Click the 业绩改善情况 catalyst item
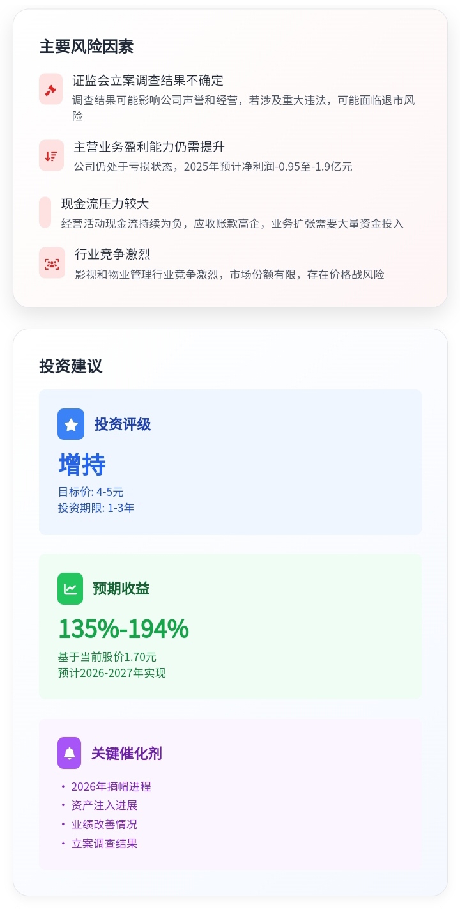Image resolution: width=460 pixels, height=909 pixels. point(104,824)
